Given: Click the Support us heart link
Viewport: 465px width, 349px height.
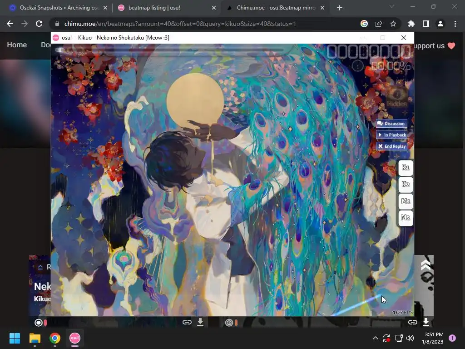Looking at the screenshot, I should coord(435,46).
